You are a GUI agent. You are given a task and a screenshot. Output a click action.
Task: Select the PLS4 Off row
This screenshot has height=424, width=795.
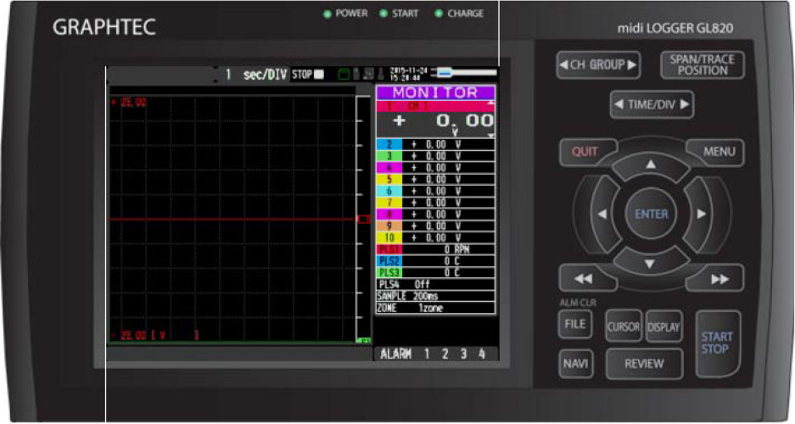pyautogui.click(x=435, y=284)
